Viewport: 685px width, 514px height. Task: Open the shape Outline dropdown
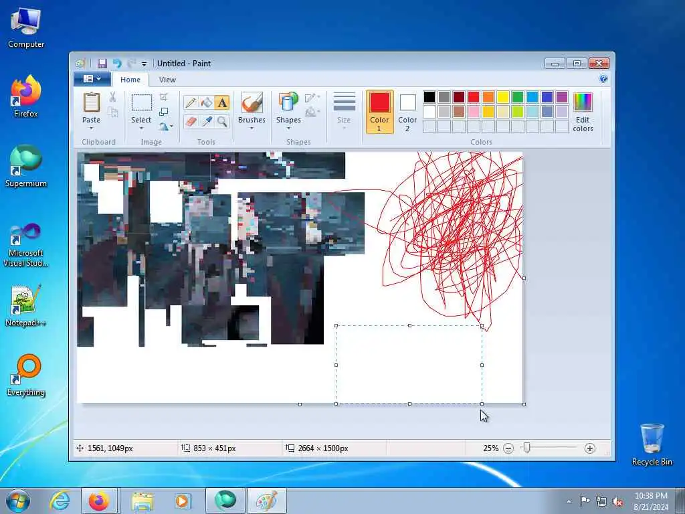[312, 98]
